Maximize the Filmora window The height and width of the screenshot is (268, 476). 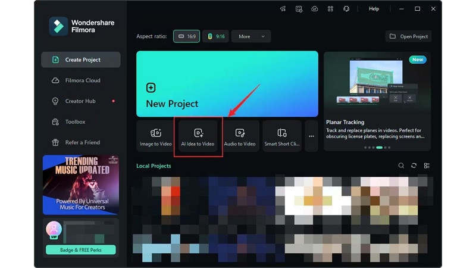pos(418,9)
